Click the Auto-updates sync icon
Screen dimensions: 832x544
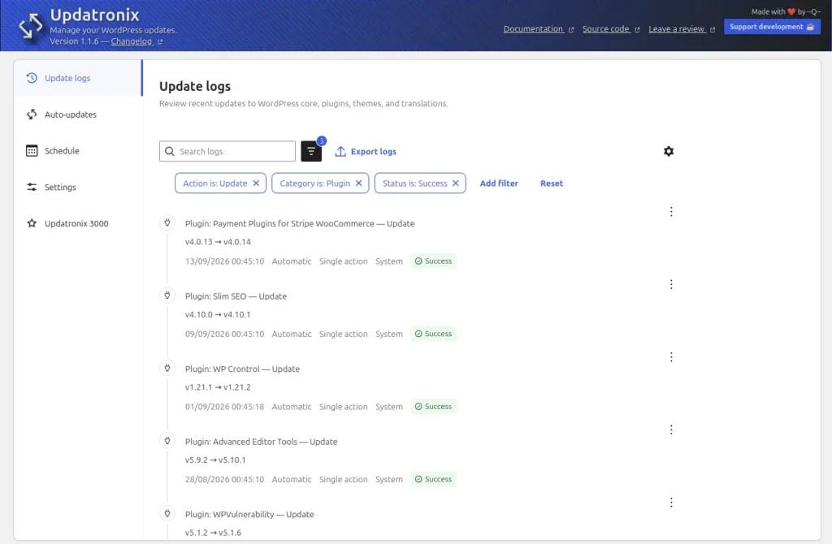click(x=32, y=114)
